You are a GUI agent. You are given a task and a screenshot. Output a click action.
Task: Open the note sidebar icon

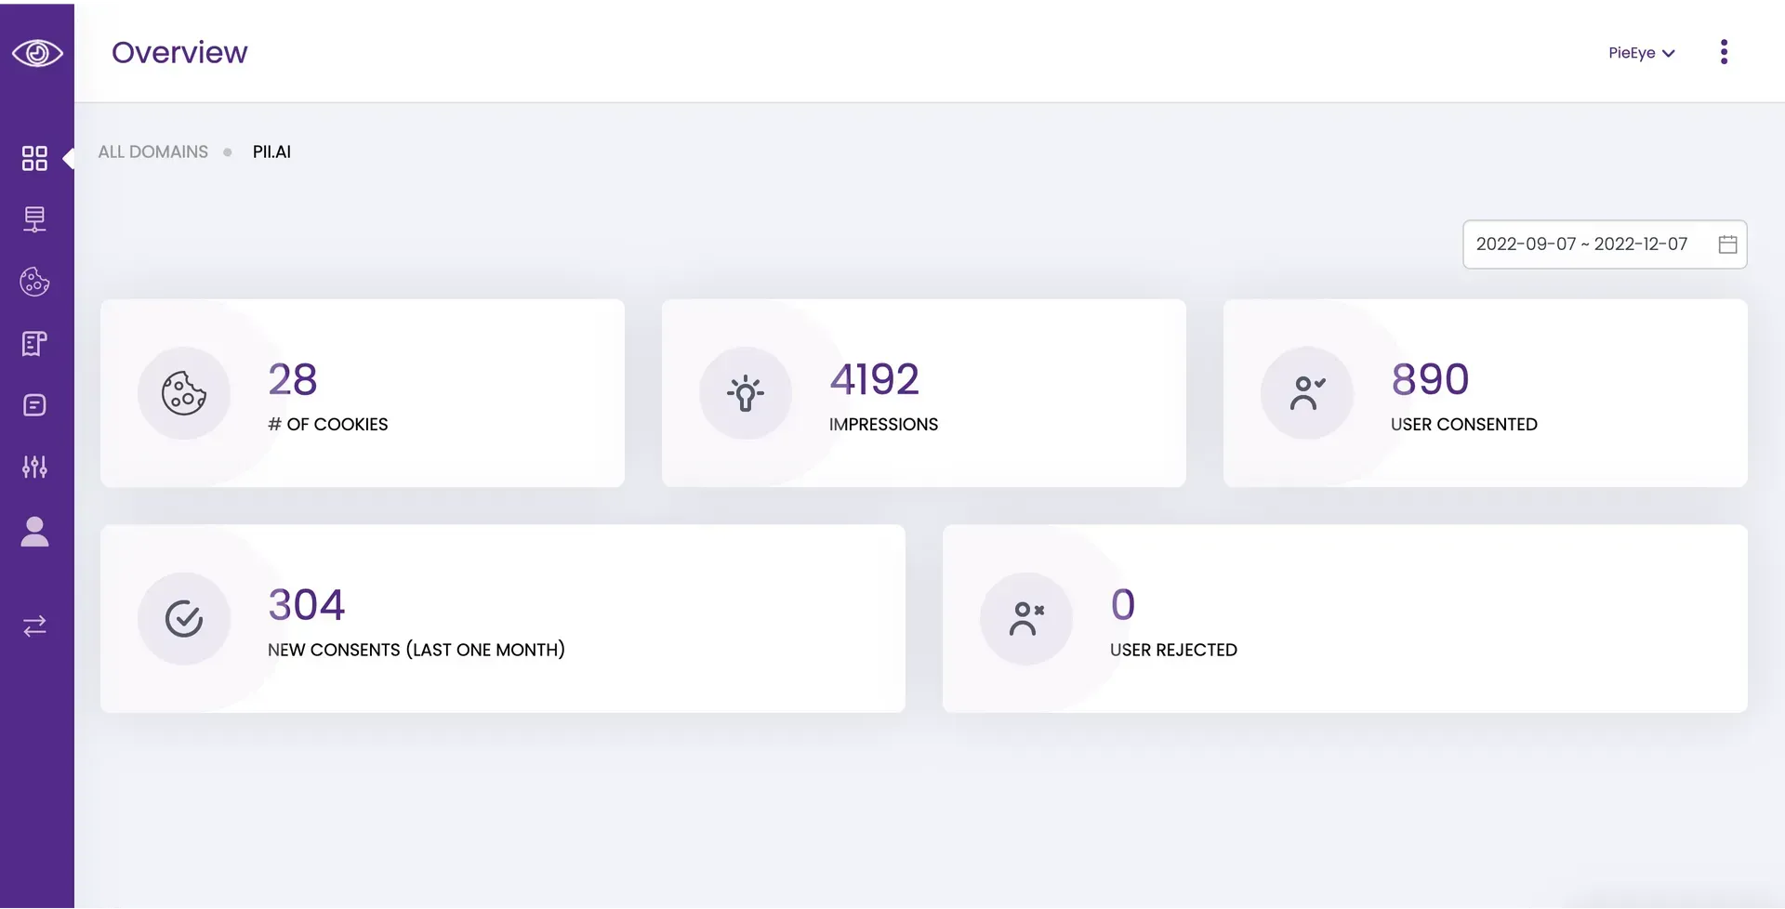click(34, 405)
